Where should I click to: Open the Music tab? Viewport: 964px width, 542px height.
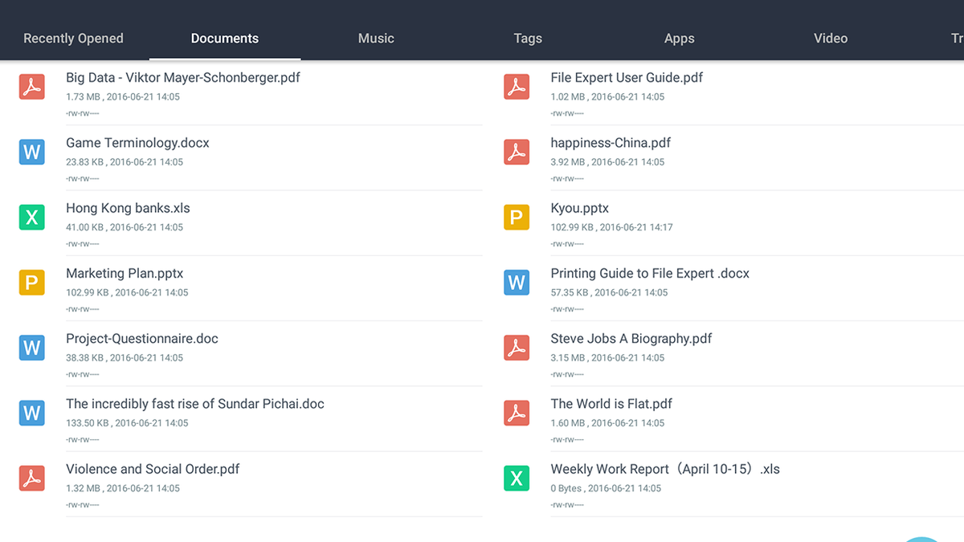[x=376, y=38]
